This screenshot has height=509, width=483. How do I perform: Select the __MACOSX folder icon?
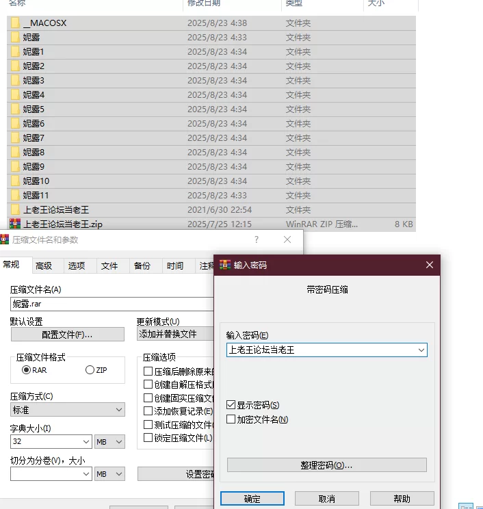[x=15, y=23]
